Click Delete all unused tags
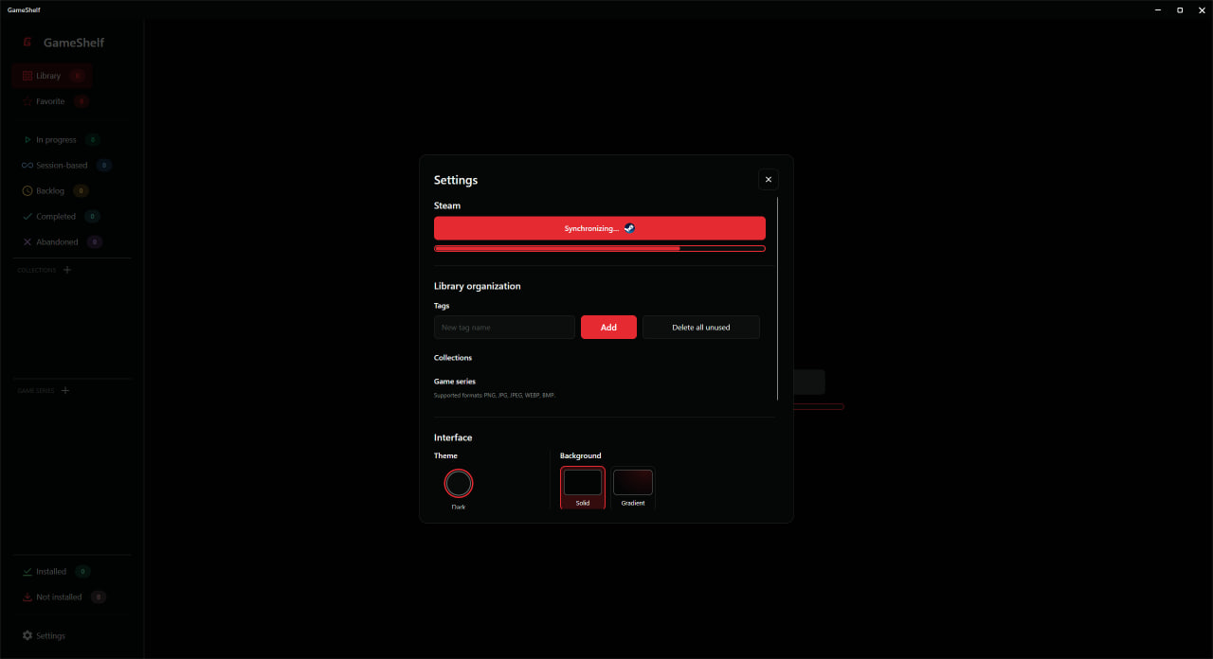Image resolution: width=1213 pixels, height=659 pixels. pyautogui.click(x=701, y=328)
